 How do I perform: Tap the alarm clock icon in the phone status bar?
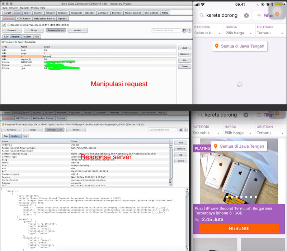tap(268, 4)
